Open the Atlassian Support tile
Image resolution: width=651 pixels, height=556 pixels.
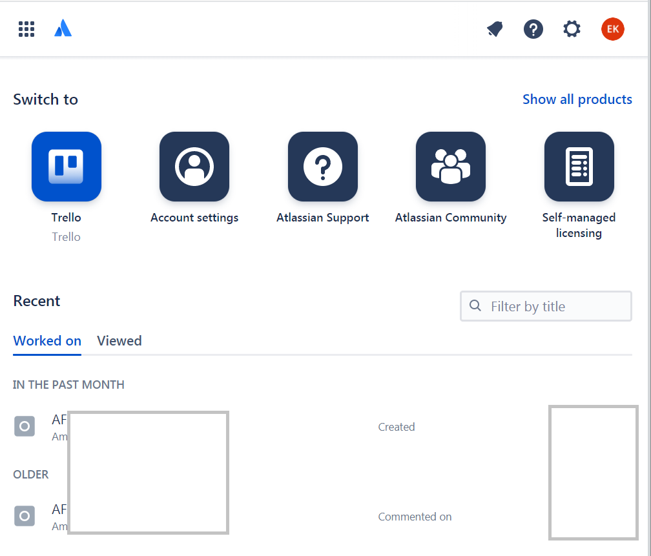point(323,167)
